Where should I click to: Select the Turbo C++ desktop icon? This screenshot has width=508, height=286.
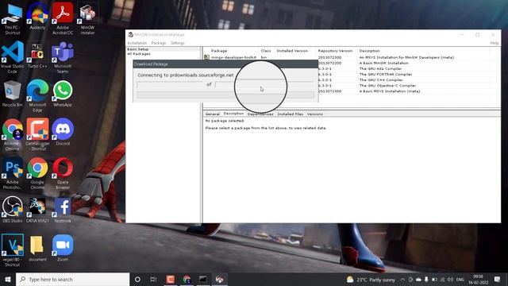pos(37,56)
